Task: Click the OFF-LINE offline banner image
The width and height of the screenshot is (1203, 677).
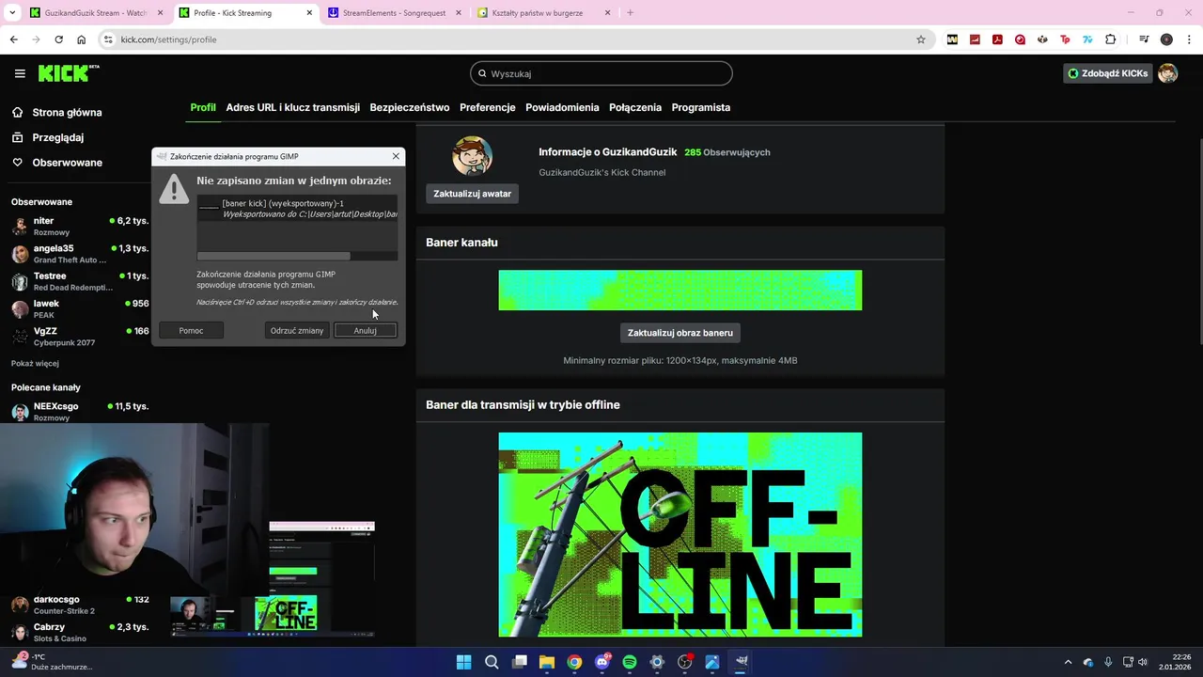Action: coord(680,534)
